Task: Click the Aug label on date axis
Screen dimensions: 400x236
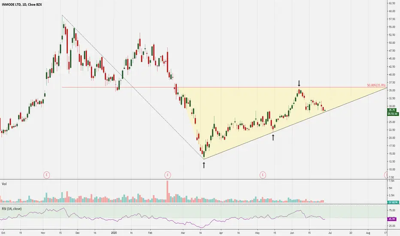Action: click(x=368, y=233)
